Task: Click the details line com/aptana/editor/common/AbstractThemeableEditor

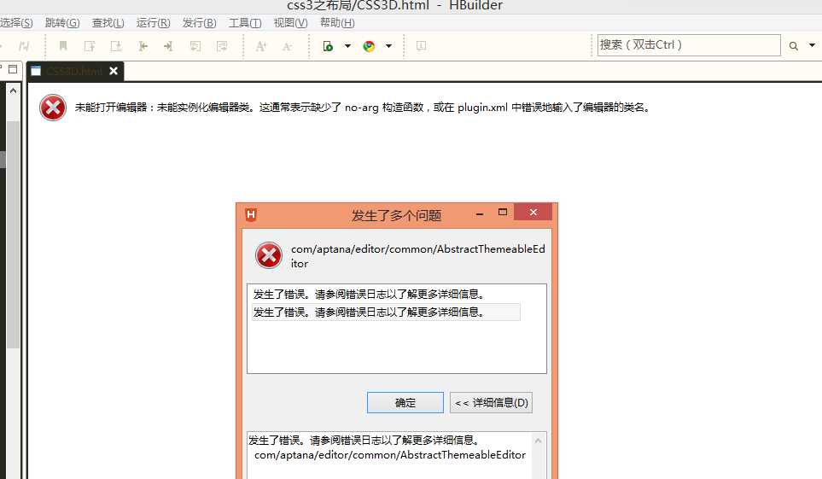Action: (390, 455)
